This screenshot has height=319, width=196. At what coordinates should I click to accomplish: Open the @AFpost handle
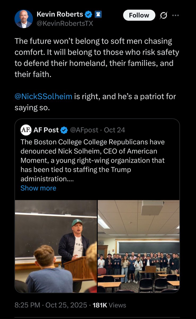click(x=84, y=130)
